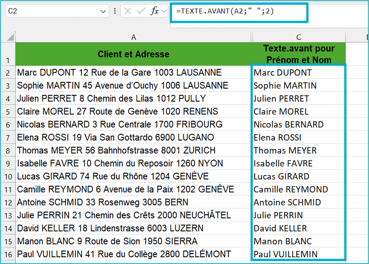Click the three-dot handle beside the Name Box

[115, 11]
